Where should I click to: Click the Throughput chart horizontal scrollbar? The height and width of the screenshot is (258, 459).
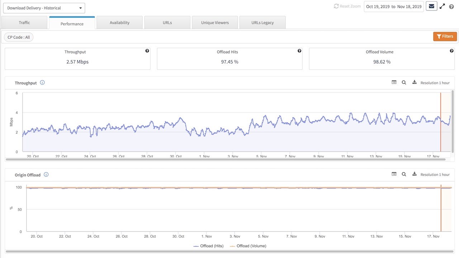tap(229, 159)
